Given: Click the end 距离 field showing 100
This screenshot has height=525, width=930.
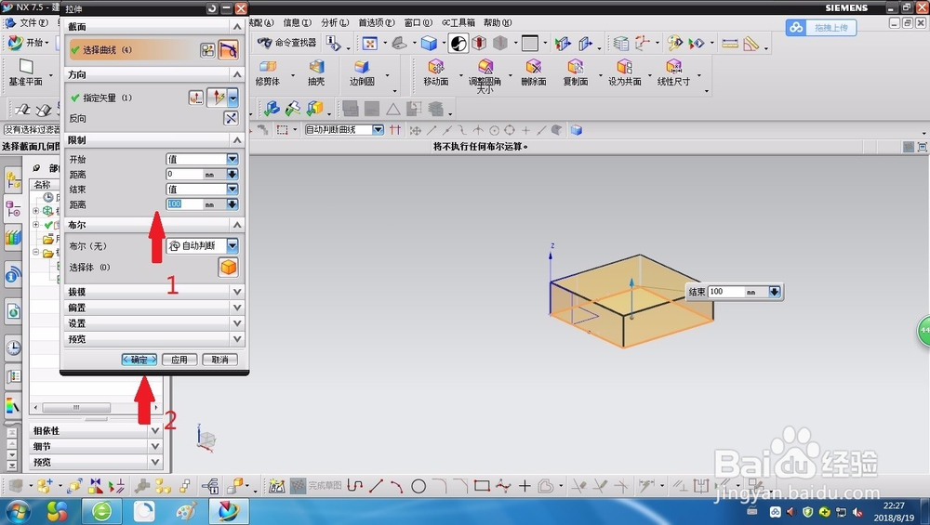Looking at the screenshot, I should click(184, 204).
